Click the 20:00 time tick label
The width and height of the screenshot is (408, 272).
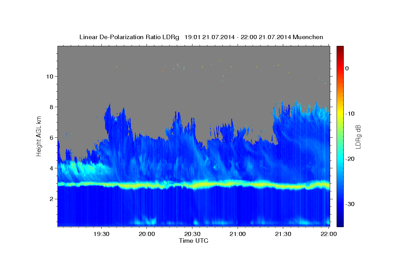(x=147, y=234)
